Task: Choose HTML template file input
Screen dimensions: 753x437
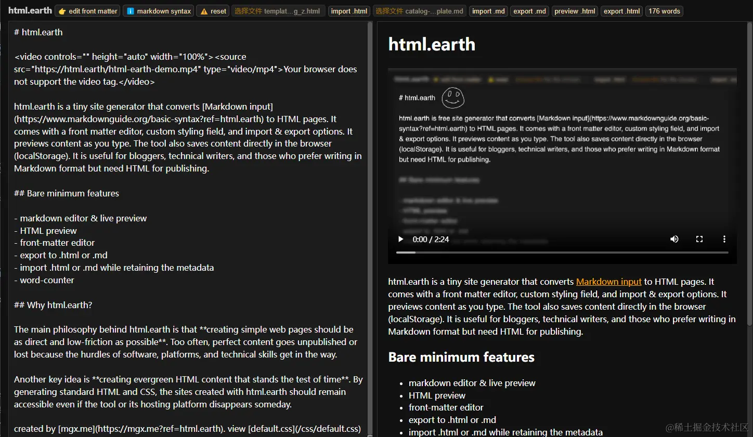Action: click(278, 11)
